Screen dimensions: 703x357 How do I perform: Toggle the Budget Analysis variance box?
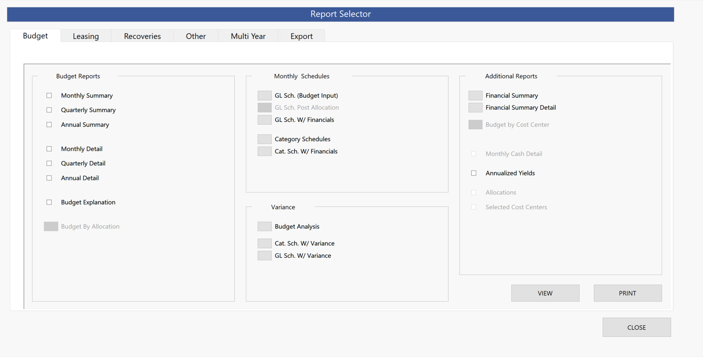point(264,227)
